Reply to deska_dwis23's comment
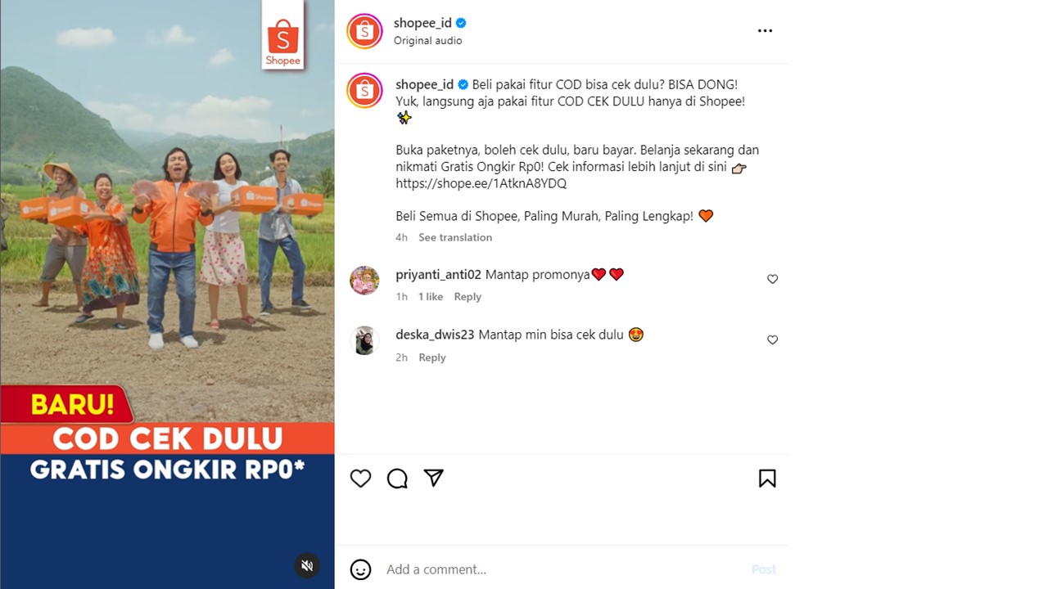 (x=432, y=357)
